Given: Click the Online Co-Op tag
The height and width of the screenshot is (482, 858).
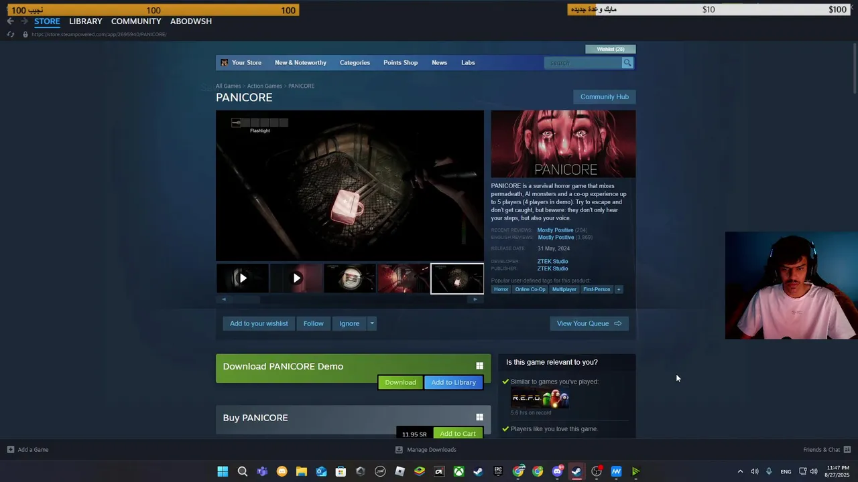Looking at the screenshot, I should click(530, 289).
